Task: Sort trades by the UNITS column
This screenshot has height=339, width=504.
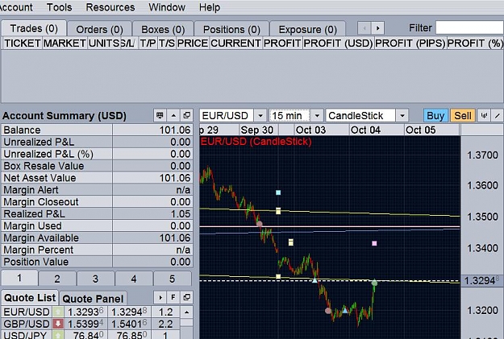Action: (x=104, y=43)
